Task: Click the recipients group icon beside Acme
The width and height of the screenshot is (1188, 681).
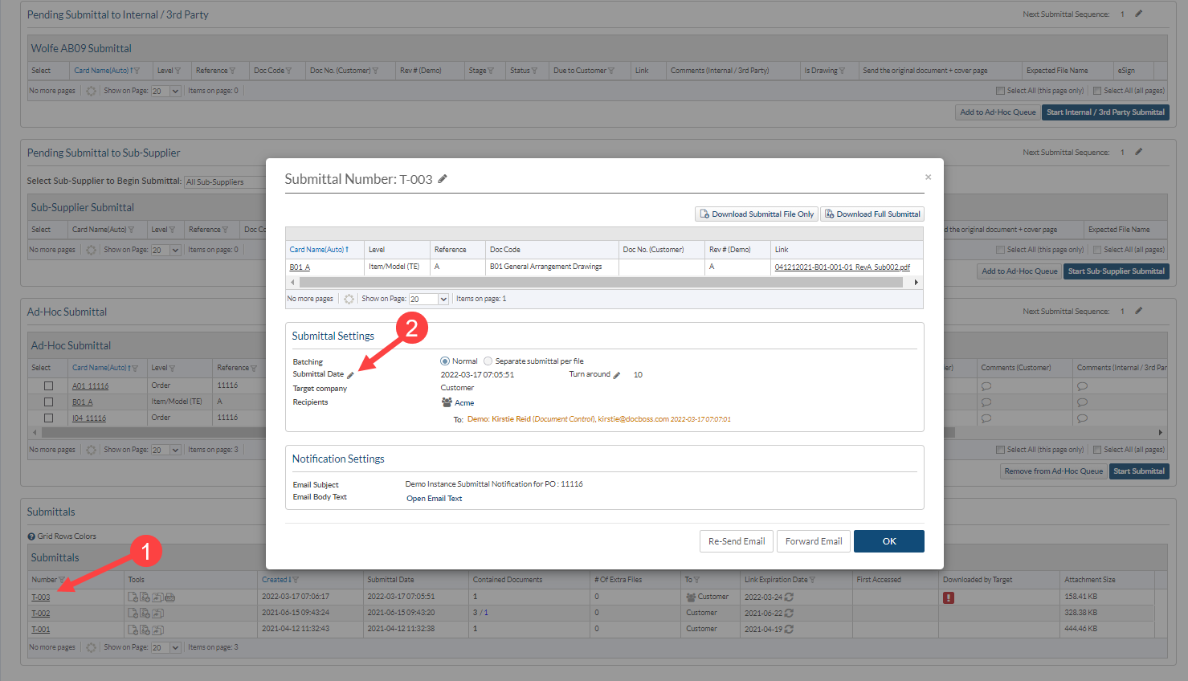Action: pyautogui.click(x=447, y=402)
